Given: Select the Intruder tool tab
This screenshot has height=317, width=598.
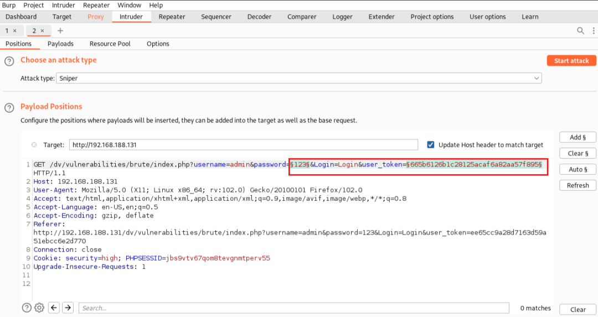Looking at the screenshot, I should pos(131,17).
